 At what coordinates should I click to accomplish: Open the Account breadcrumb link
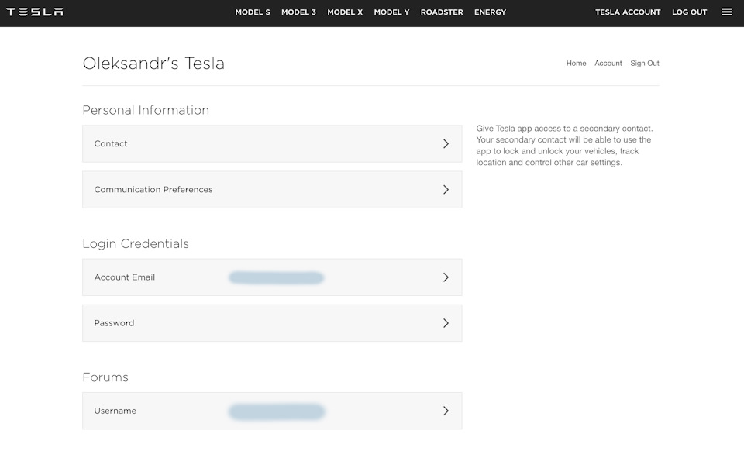[x=608, y=63]
